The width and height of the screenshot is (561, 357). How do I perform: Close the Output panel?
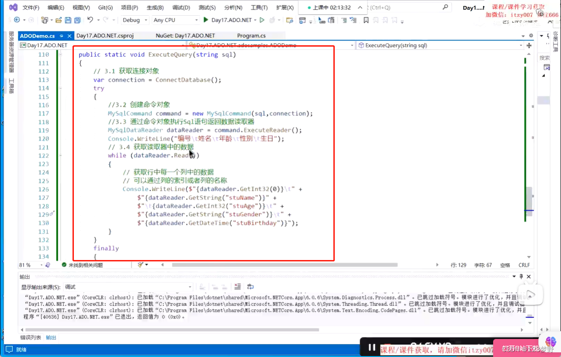[529, 277]
